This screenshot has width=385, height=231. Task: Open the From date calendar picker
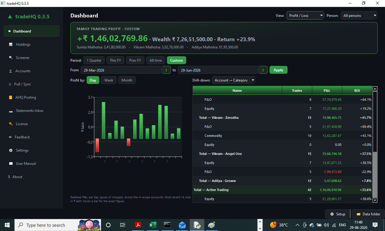tap(166, 70)
